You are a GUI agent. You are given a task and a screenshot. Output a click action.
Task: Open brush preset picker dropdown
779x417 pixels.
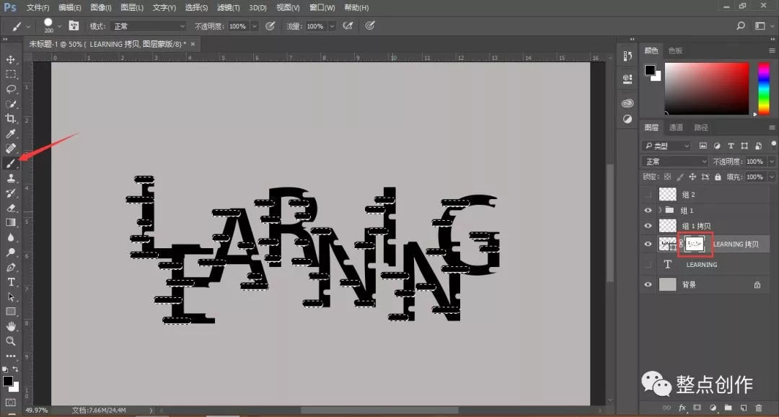coord(60,26)
